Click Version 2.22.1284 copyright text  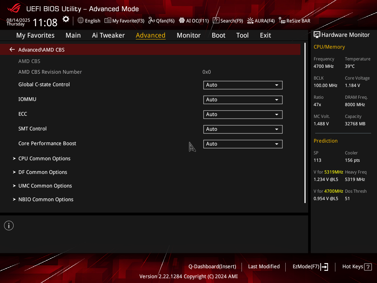click(x=188, y=276)
